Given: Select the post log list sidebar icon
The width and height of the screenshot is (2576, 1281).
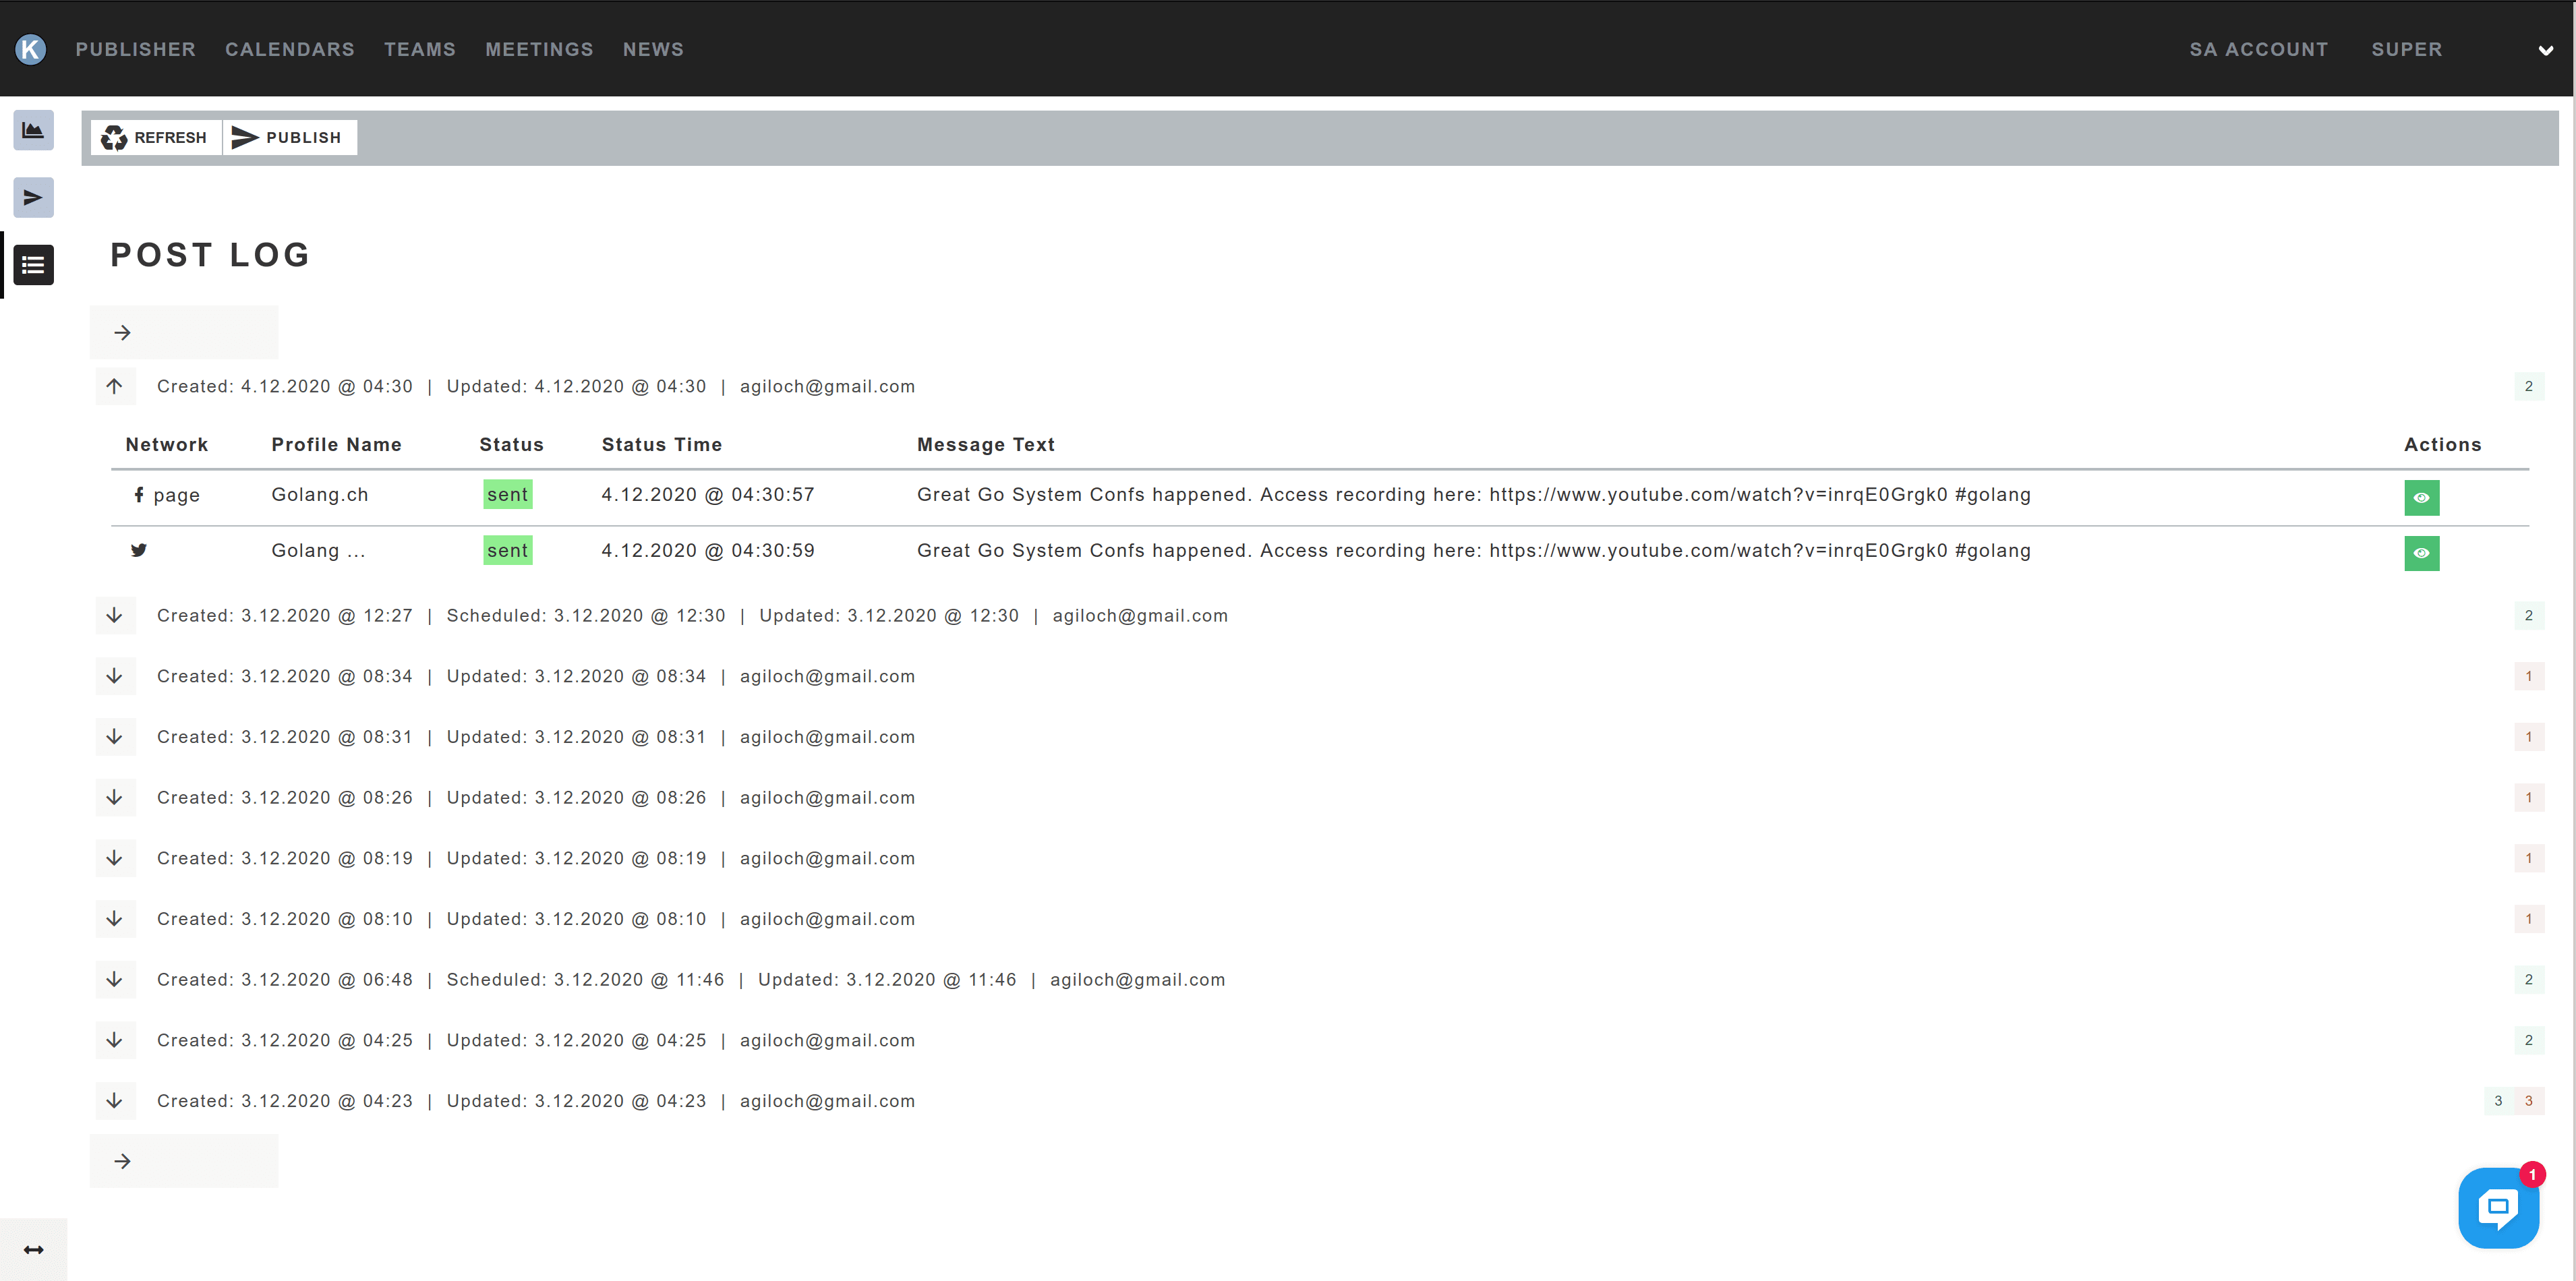Looking at the screenshot, I should [33, 265].
